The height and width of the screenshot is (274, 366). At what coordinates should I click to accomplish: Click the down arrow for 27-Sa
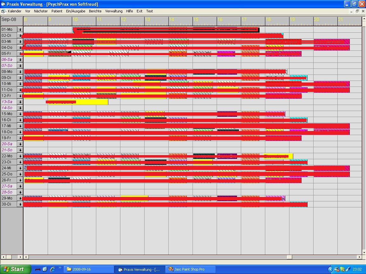(x=20, y=186)
